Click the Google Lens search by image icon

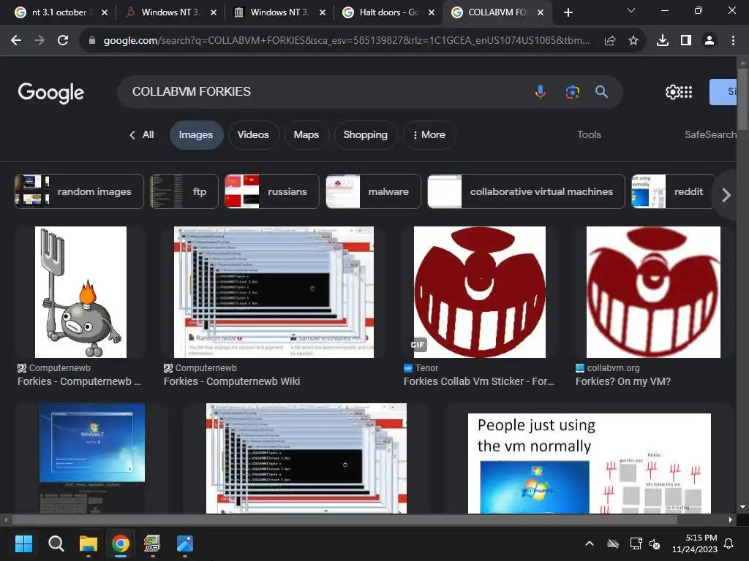(572, 91)
